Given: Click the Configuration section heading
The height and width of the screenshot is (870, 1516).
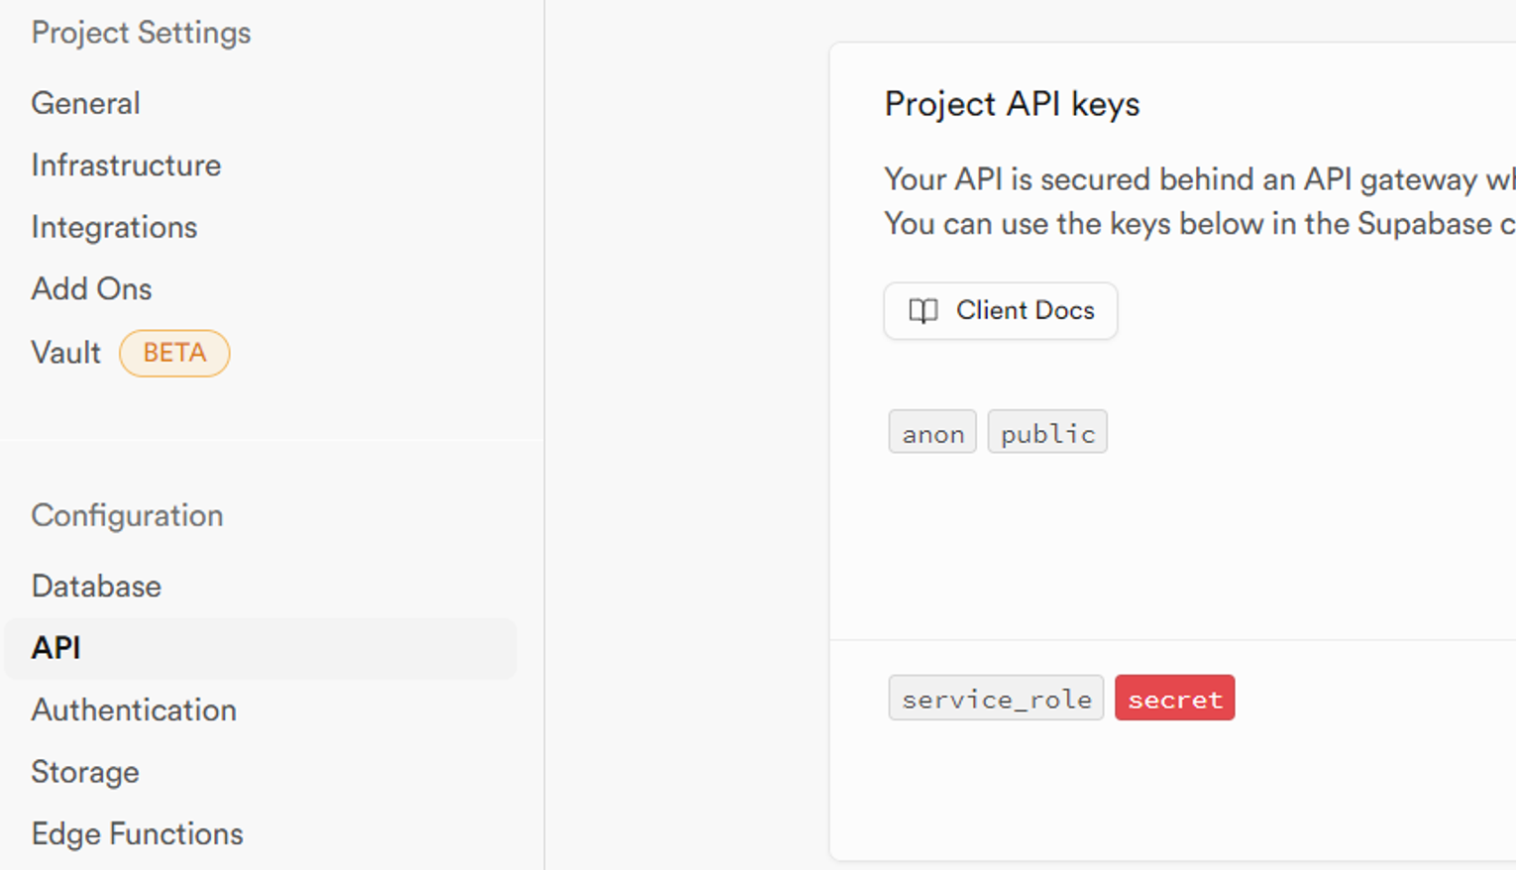Looking at the screenshot, I should (127, 515).
